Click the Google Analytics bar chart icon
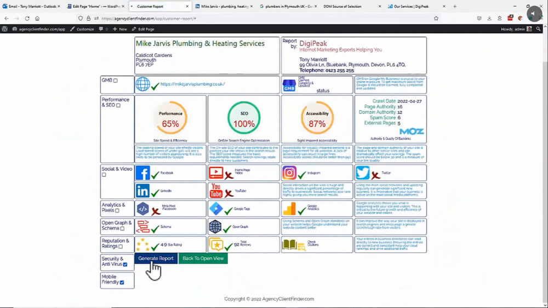 (x=289, y=209)
